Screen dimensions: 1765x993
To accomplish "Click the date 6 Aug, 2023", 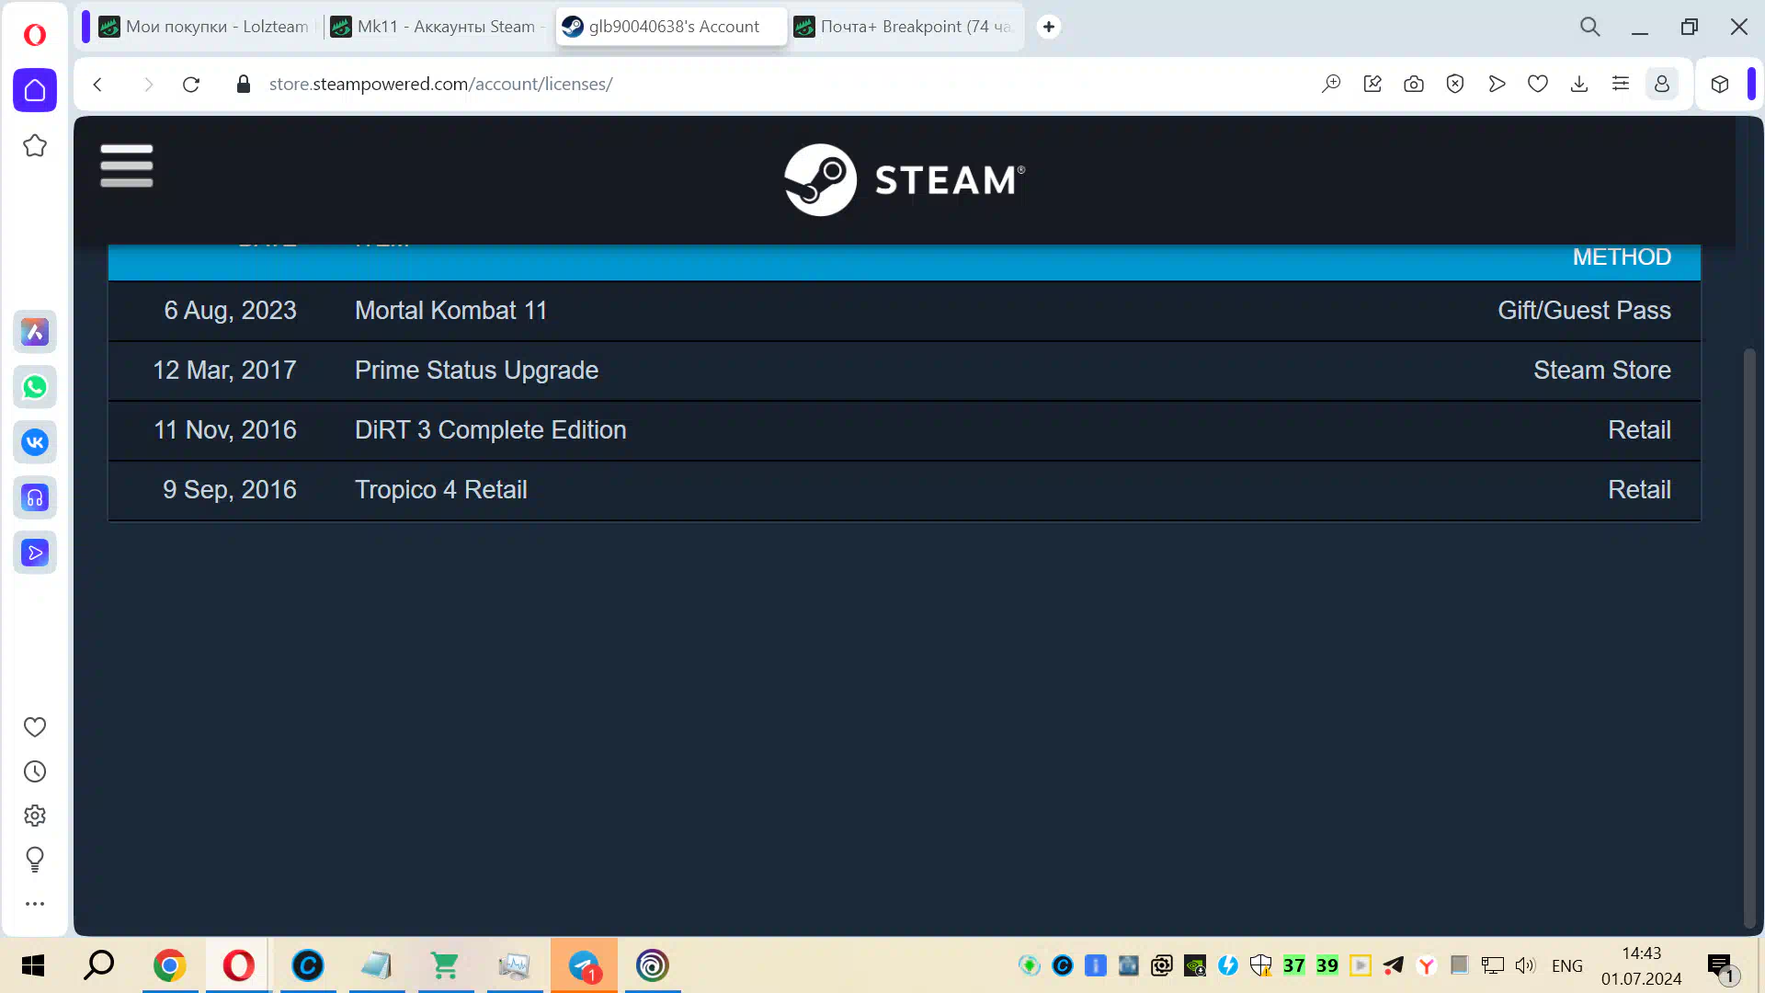I will coord(230,311).
